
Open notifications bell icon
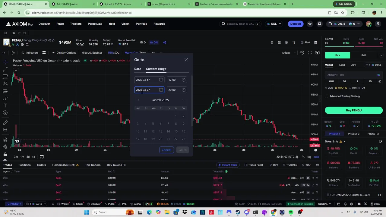[319, 24]
